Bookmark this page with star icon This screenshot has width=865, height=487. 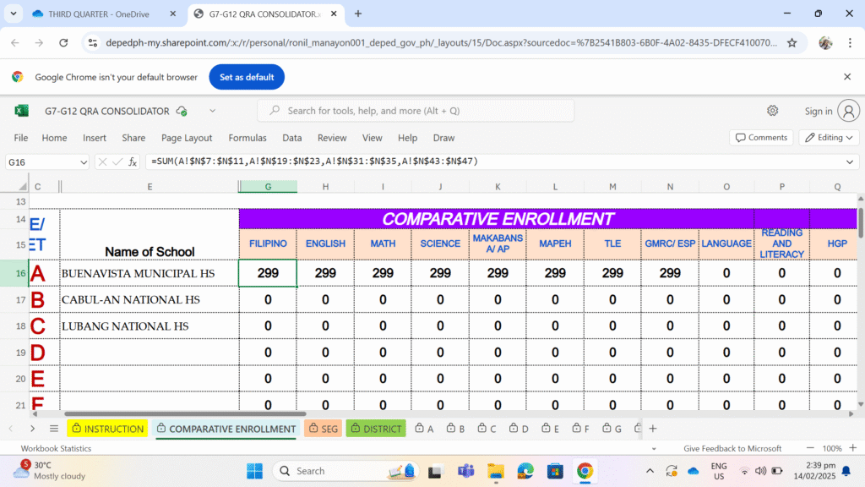(792, 42)
